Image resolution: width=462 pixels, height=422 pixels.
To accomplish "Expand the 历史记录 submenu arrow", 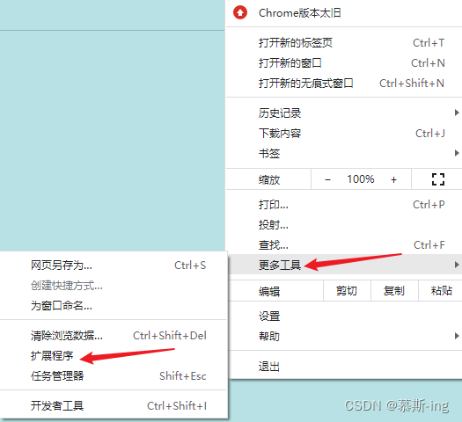I will (457, 113).
